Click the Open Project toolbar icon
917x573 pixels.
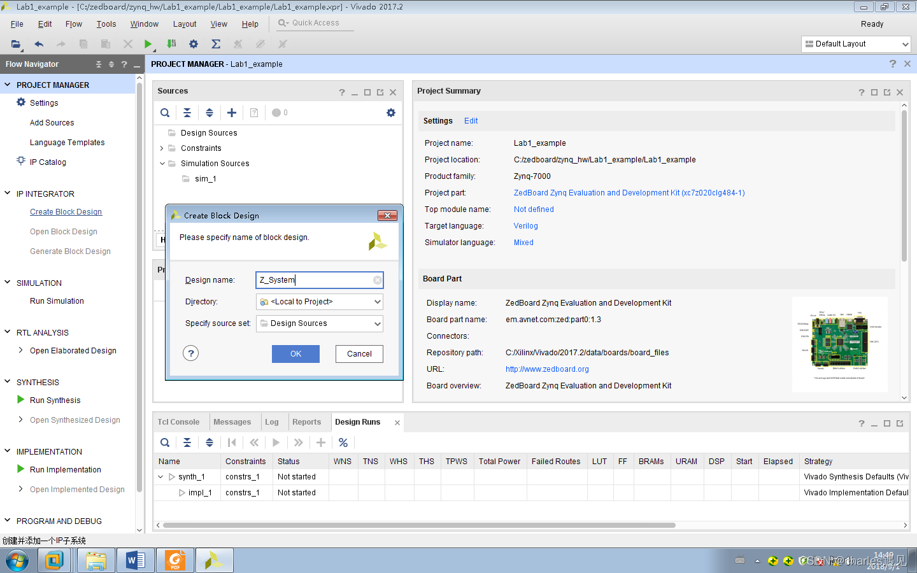16,44
